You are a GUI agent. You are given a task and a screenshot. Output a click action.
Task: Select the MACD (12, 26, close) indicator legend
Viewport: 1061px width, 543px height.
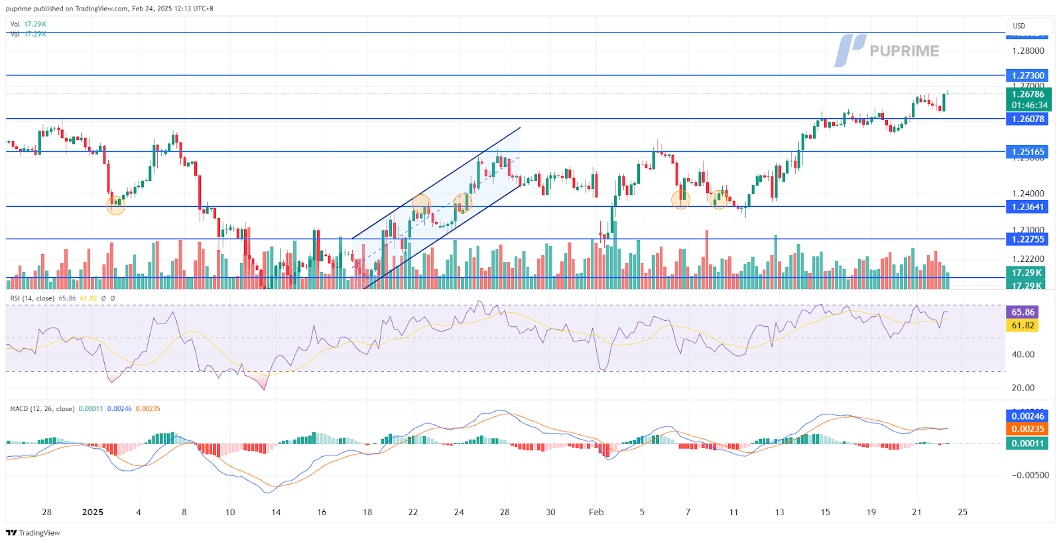click(x=42, y=408)
